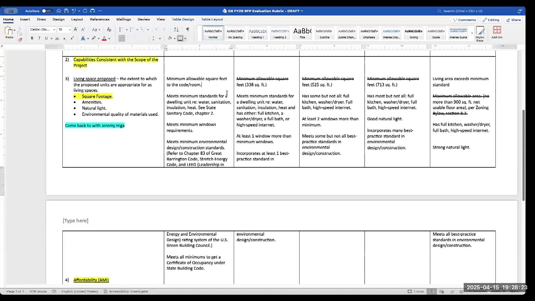Click the text highlight color pen icon
The height and width of the screenshot is (301, 535).
pyautogui.click(x=94, y=38)
